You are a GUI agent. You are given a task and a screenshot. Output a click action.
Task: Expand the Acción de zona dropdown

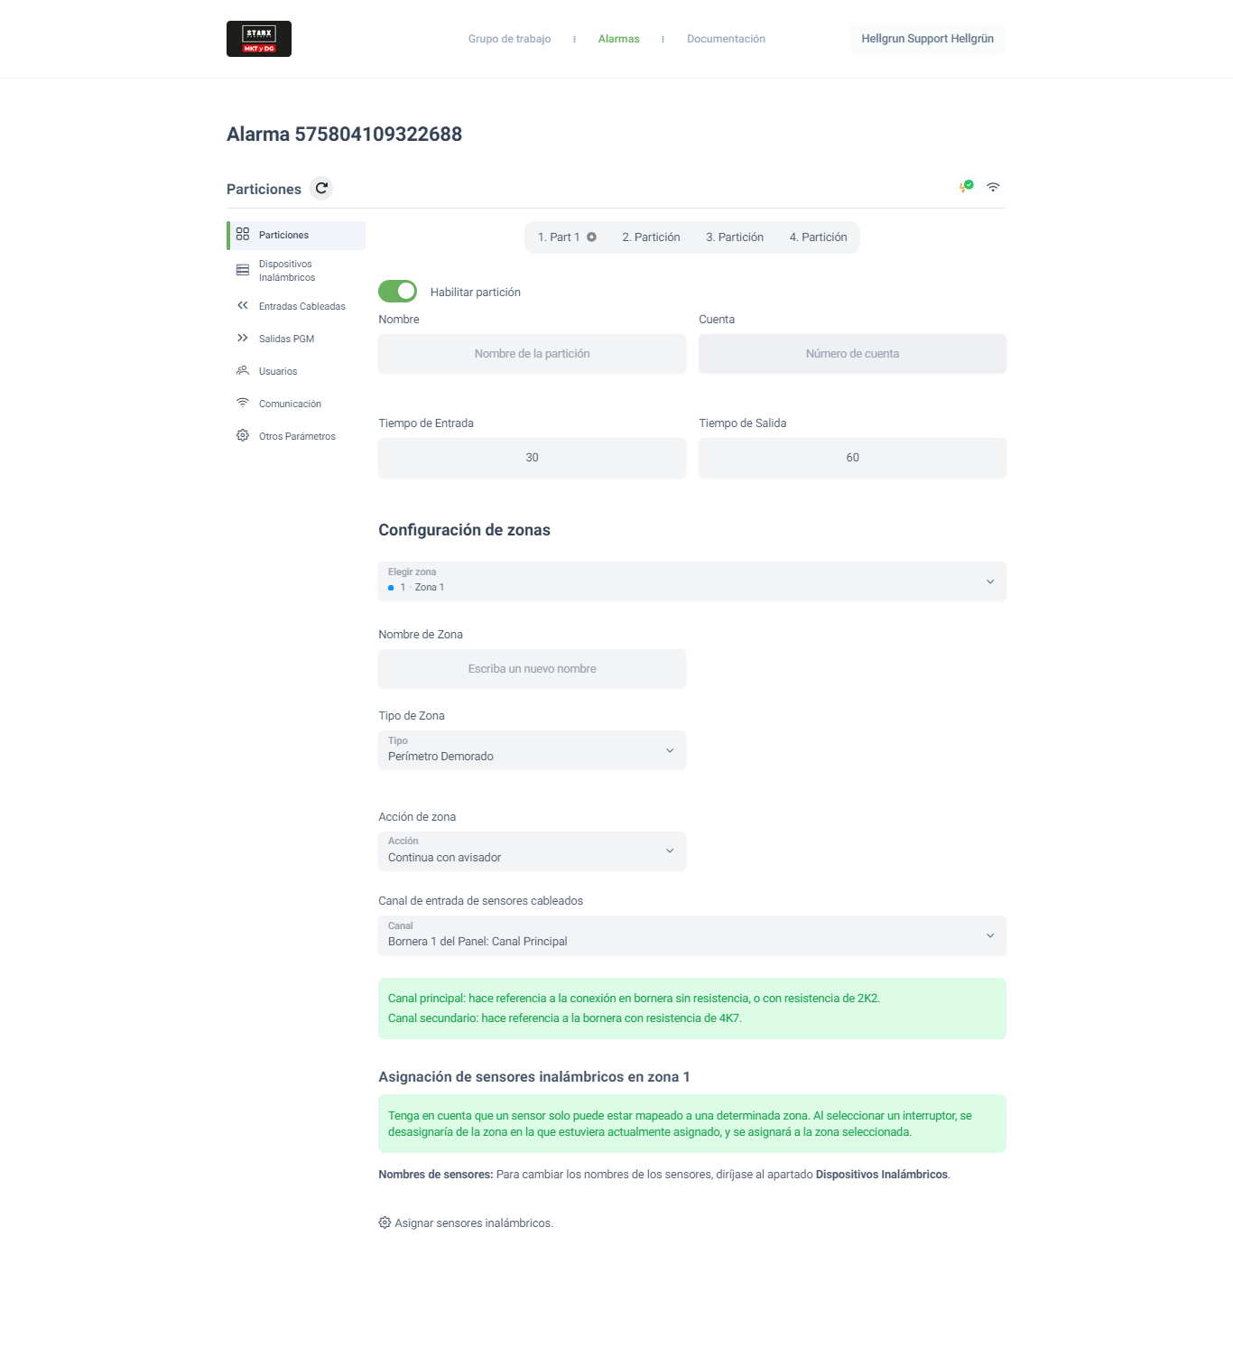tap(532, 851)
